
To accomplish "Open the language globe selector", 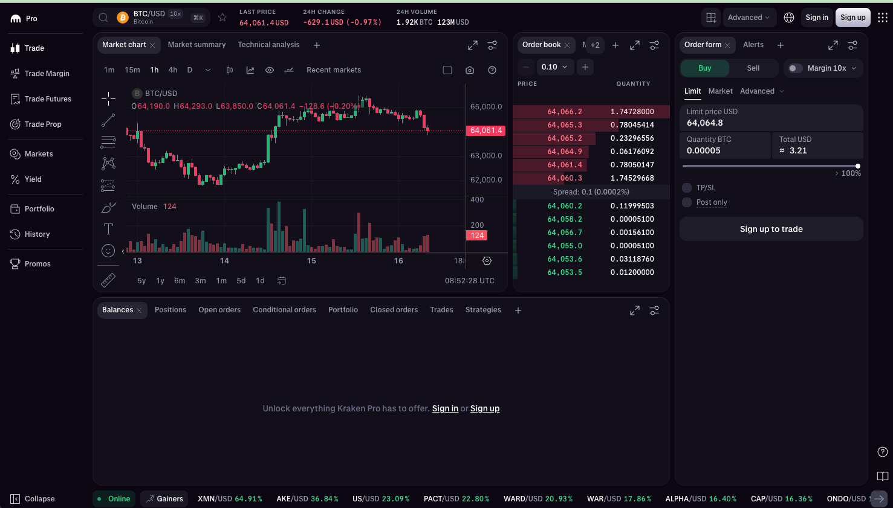I will [x=789, y=18].
